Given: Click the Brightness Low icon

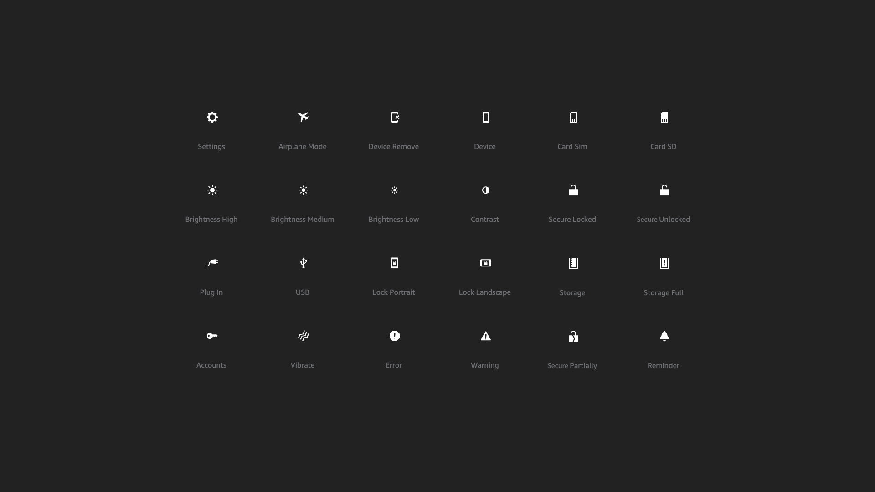Looking at the screenshot, I should pos(395,190).
